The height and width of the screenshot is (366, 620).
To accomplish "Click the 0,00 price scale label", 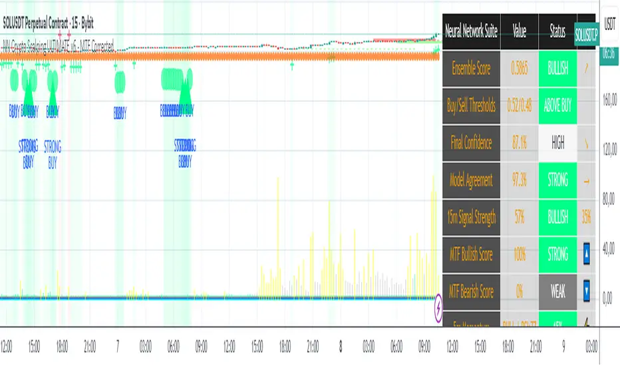I will pos(608,299).
